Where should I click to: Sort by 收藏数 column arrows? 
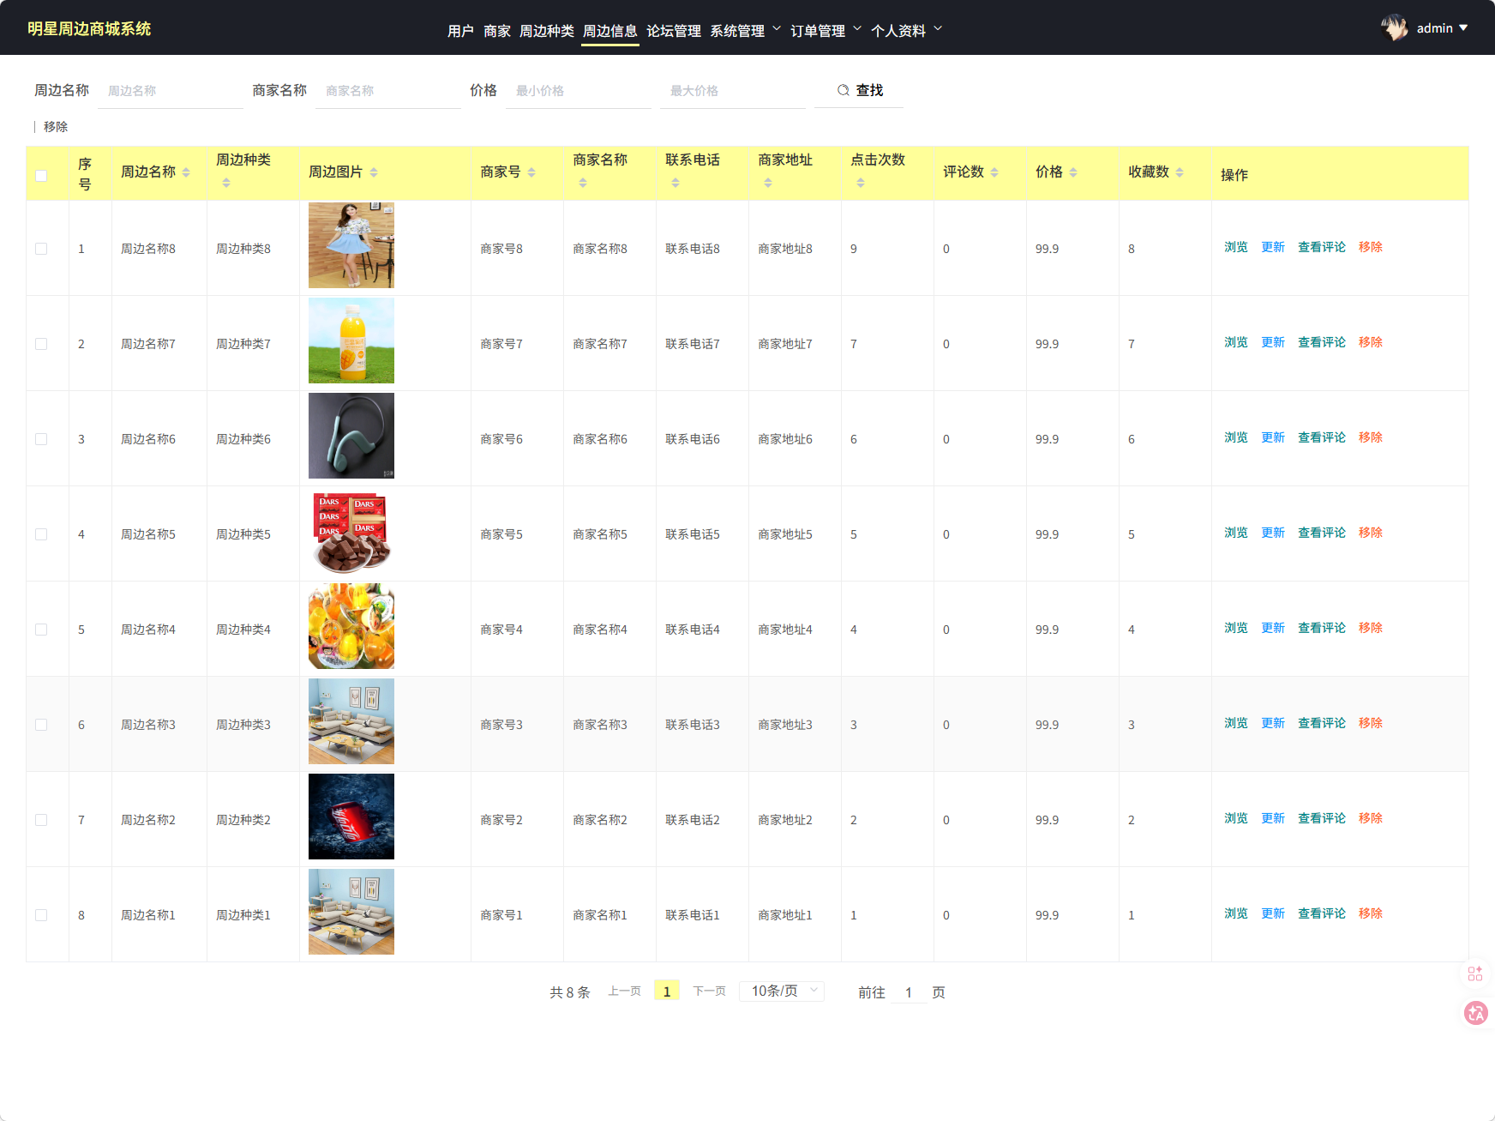(1180, 172)
